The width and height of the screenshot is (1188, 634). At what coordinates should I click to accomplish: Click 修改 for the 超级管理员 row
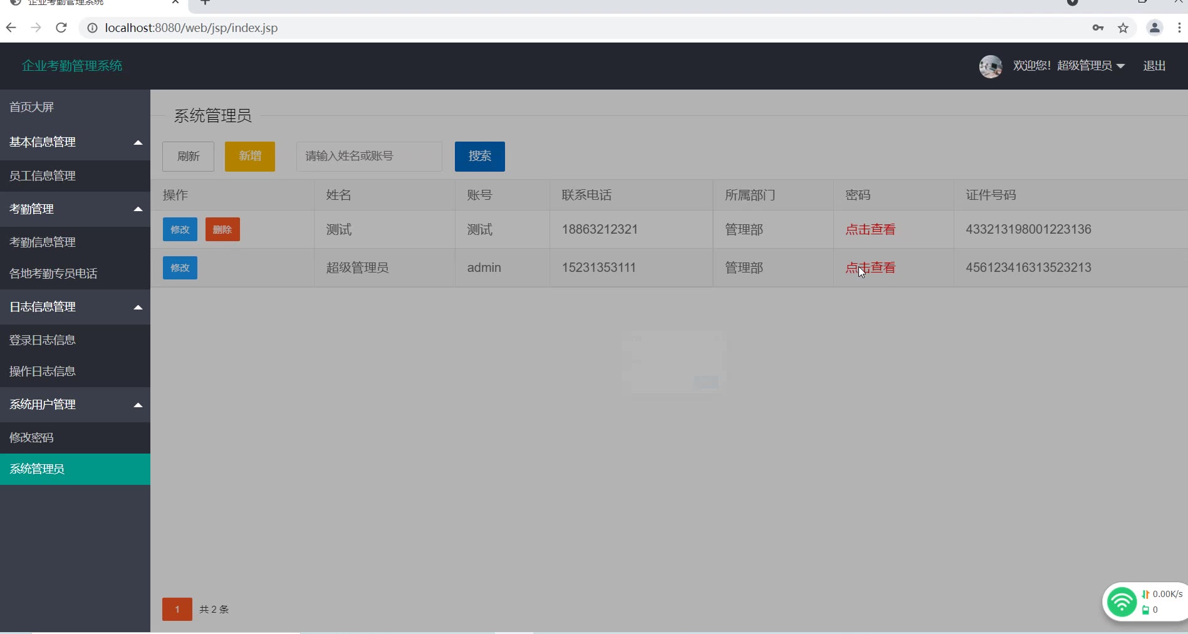(180, 268)
